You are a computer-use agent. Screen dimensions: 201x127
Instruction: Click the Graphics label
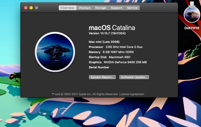95,62
